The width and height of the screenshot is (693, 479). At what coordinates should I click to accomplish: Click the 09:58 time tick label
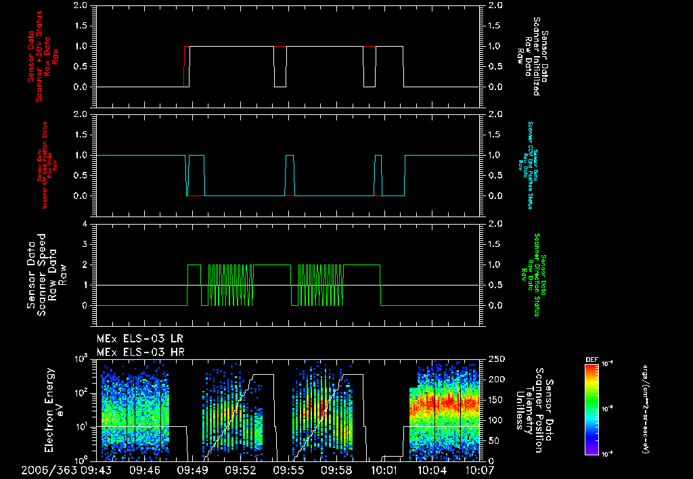336,470
